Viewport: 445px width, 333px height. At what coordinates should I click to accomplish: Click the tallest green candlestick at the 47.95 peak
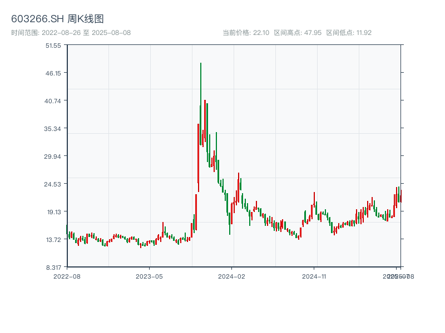[x=201, y=104]
